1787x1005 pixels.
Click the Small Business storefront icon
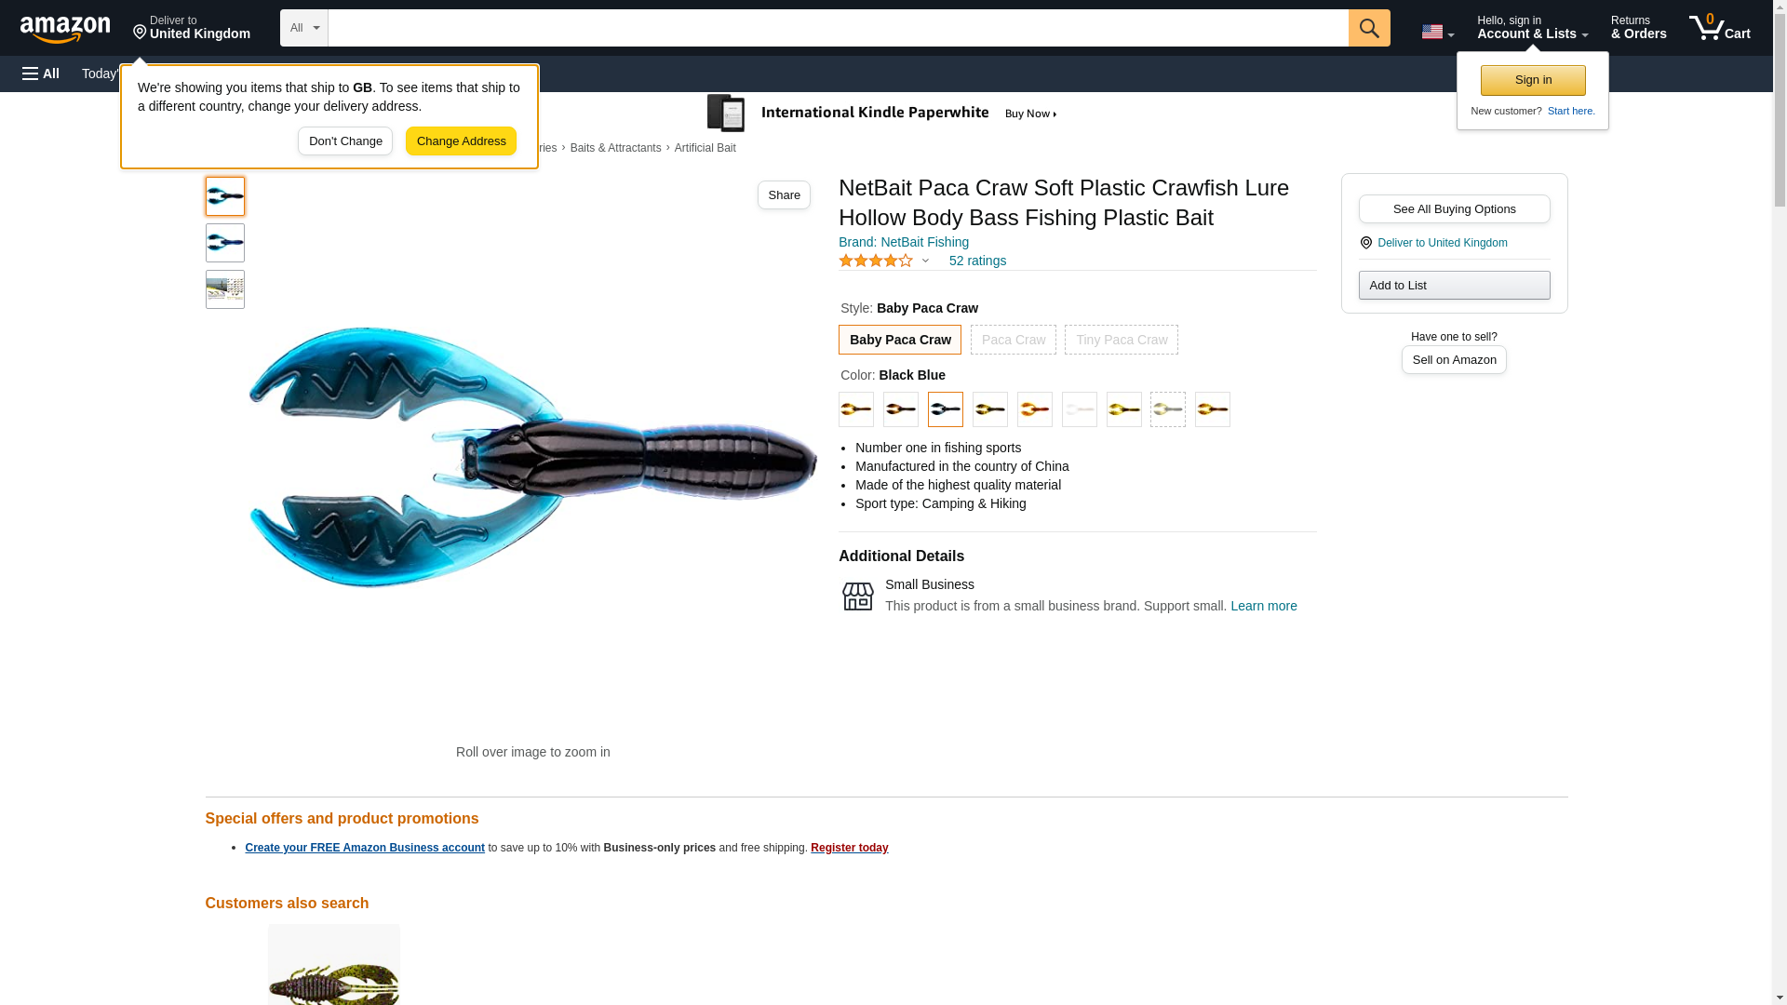(857, 596)
